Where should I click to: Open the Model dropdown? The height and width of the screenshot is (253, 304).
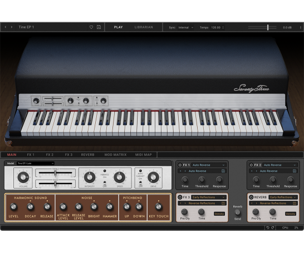(x=35, y=163)
